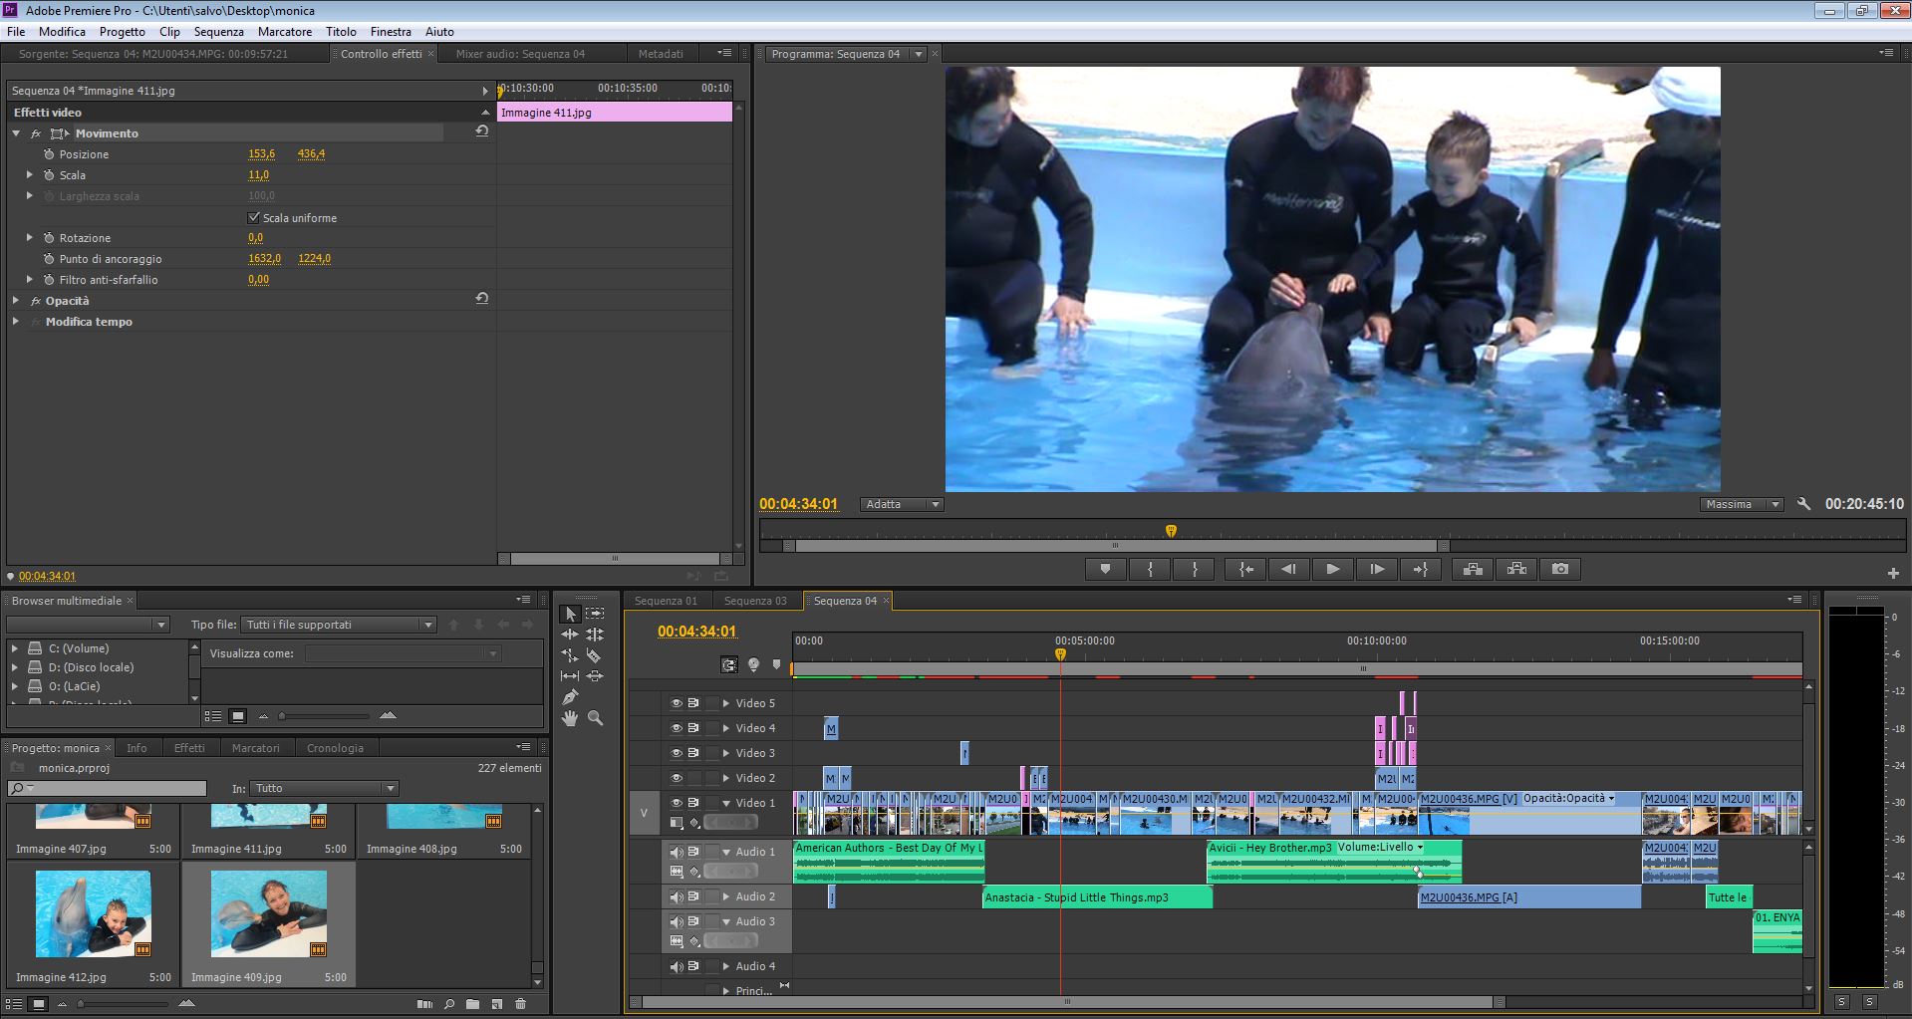Go to In point
1912x1019 pixels.
point(1245,569)
